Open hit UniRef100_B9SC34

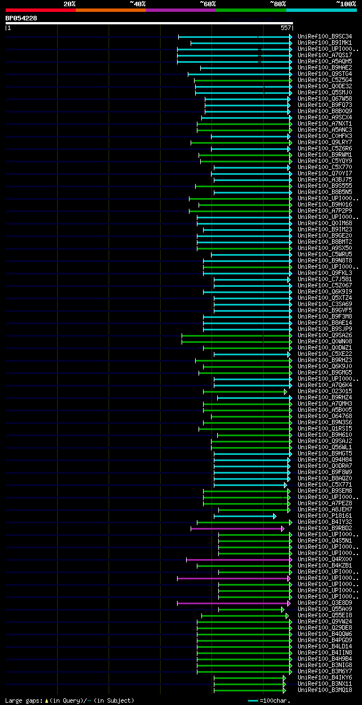pos(325,37)
